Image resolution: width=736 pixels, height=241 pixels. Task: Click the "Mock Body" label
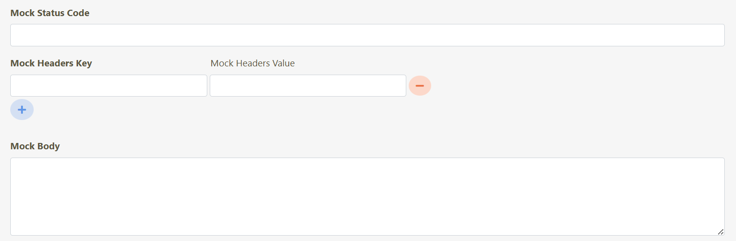tap(35, 146)
